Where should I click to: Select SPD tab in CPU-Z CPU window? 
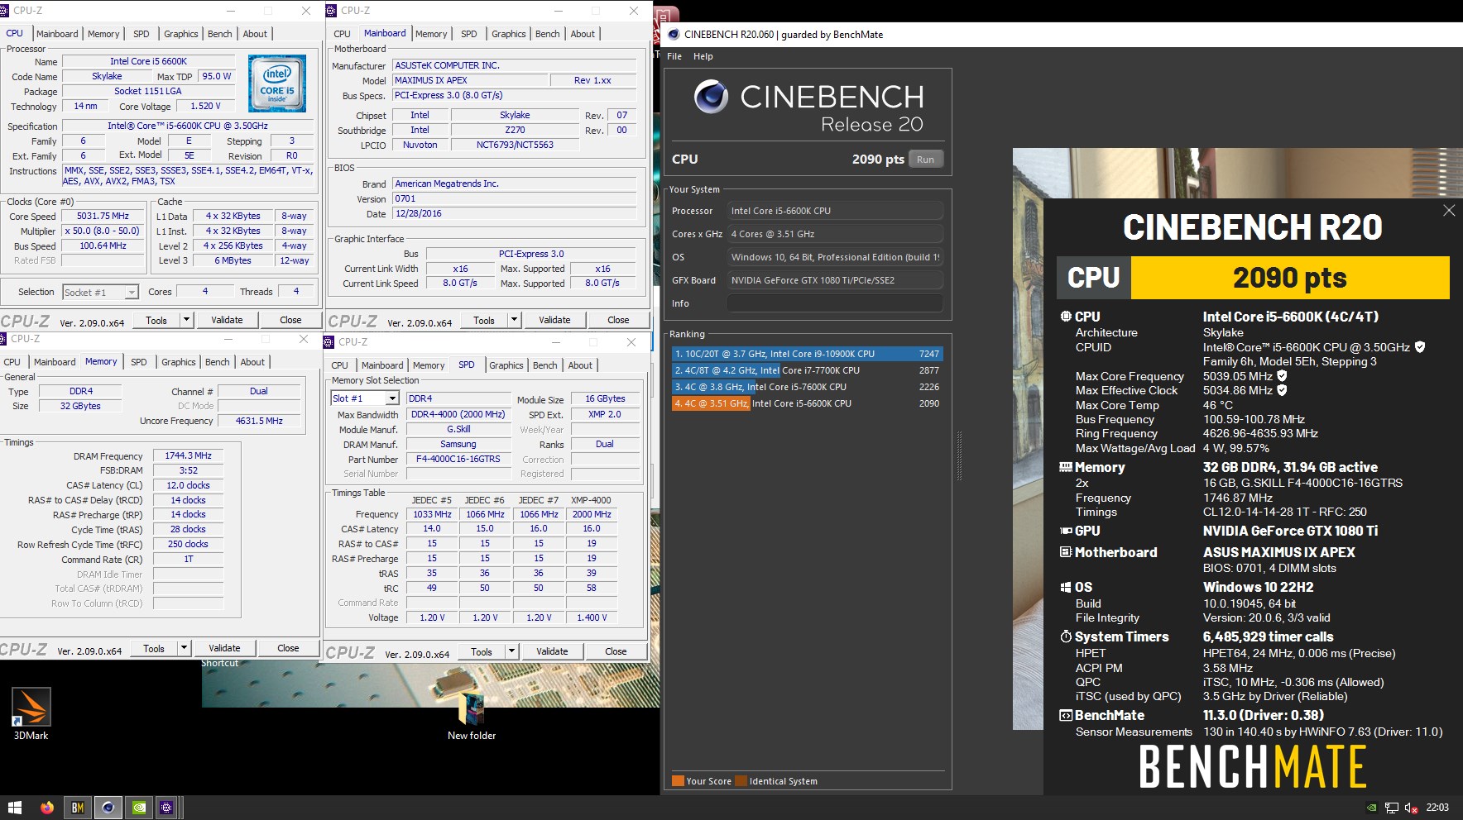[x=142, y=34]
